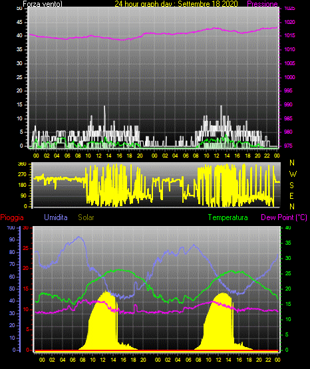Click the 45 wind speed axis value
Viewport: 310px width, 369px height.
coord(19,22)
